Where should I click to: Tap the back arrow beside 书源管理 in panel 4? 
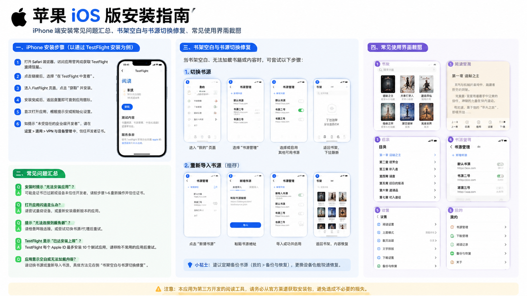coord(451,147)
